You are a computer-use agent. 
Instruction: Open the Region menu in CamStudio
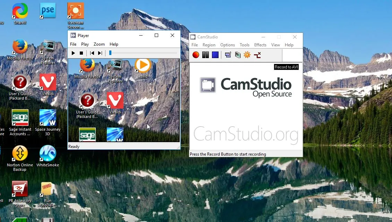pyautogui.click(x=209, y=45)
